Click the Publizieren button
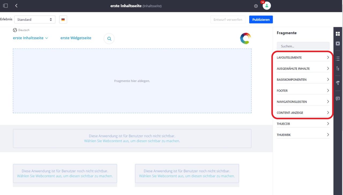 (261, 19)
